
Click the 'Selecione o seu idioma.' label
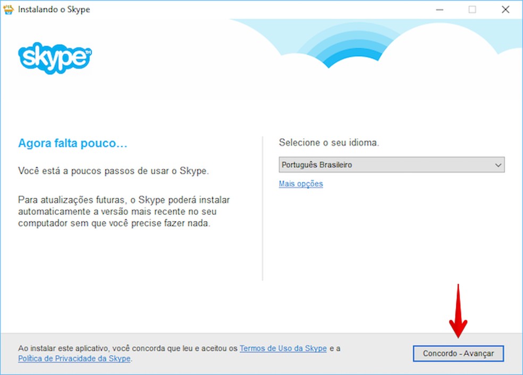[x=329, y=143]
